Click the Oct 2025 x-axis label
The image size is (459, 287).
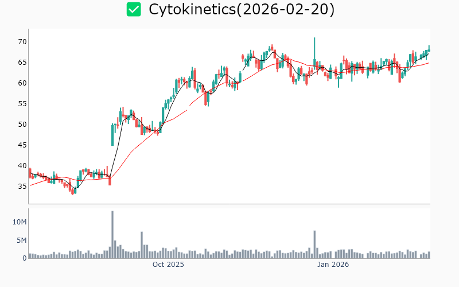(168, 265)
